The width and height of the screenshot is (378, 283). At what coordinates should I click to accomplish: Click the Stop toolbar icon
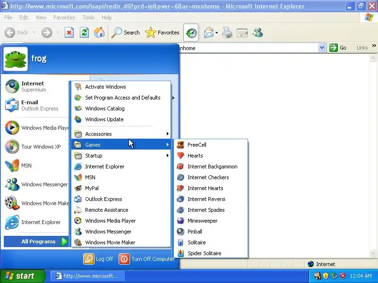[69, 33]
